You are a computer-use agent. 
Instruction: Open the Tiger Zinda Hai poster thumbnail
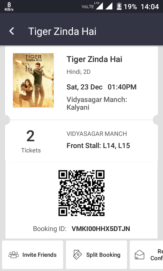pos(33,80)
